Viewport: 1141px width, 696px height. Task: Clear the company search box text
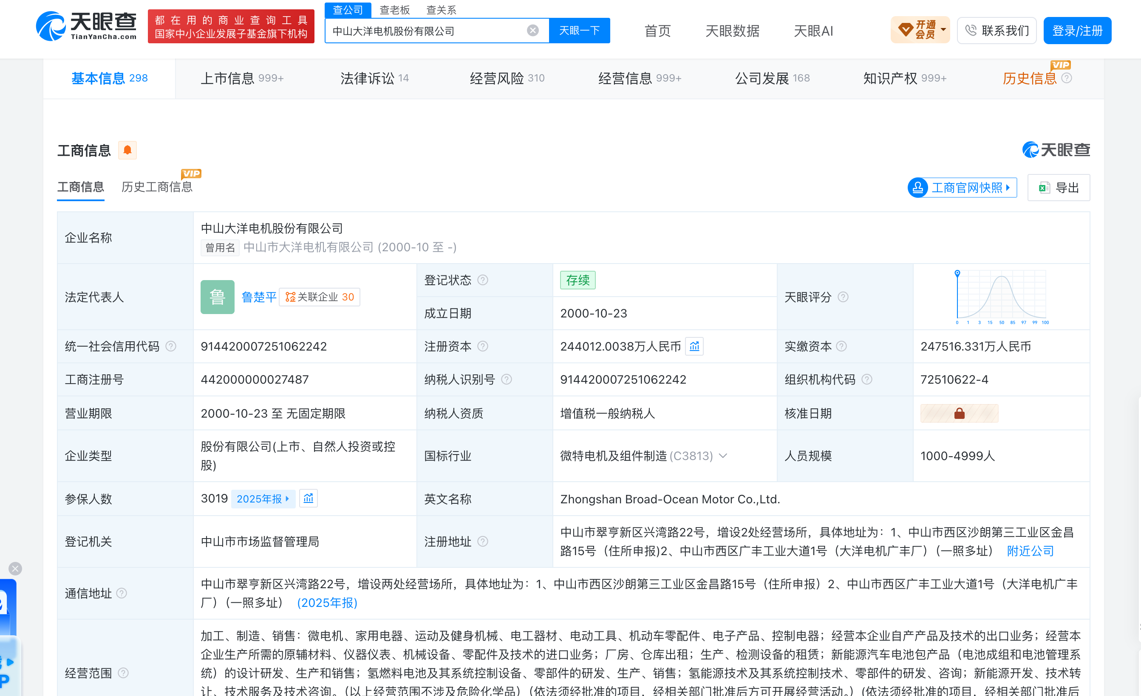click(532, 31)
